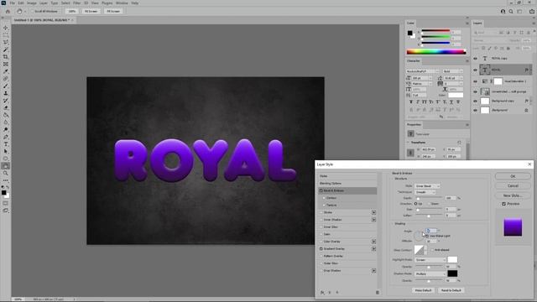537x302 pixels.
Task: Click the Fit Screen button
Action: click(91, 11)
